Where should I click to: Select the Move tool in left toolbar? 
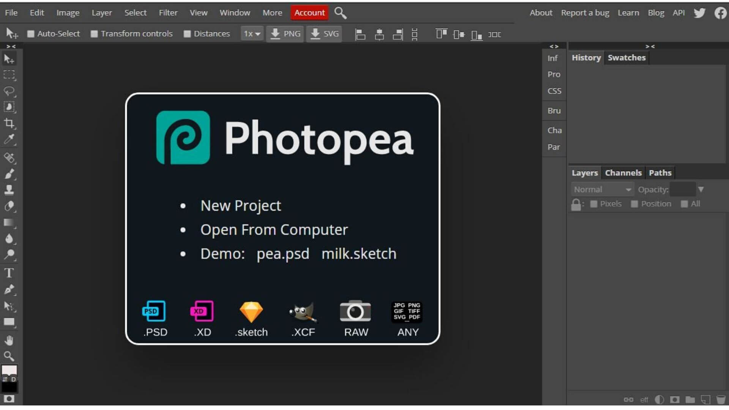(x=9, y=59)
